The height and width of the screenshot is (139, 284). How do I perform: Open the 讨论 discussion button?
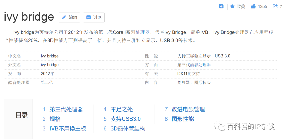coord(94,17)
